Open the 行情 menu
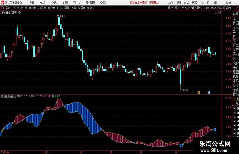 pos(31,3)
